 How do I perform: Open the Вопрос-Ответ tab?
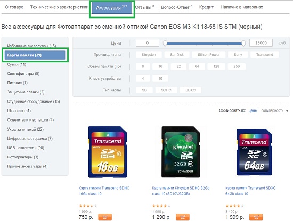(176, 7)
